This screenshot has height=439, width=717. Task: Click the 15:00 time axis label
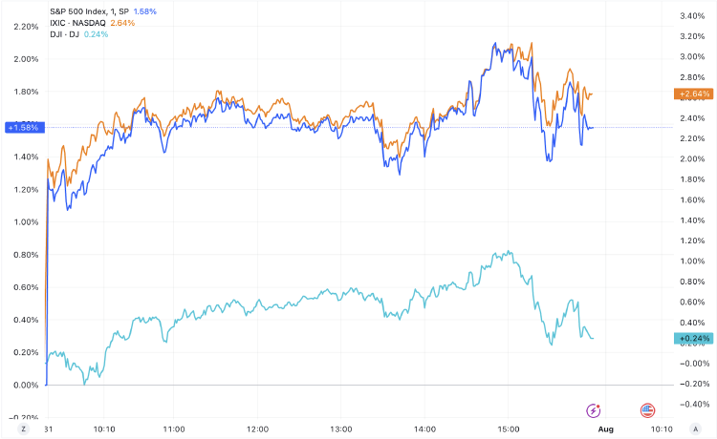508,429
